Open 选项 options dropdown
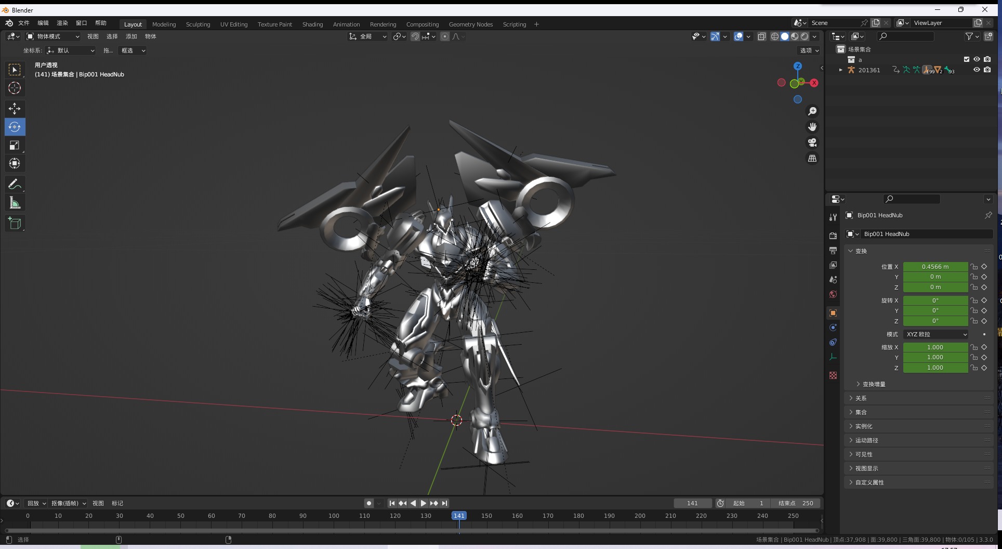Image resolution: width=1002 pixels, height=549 pixels. click(809, 50)
